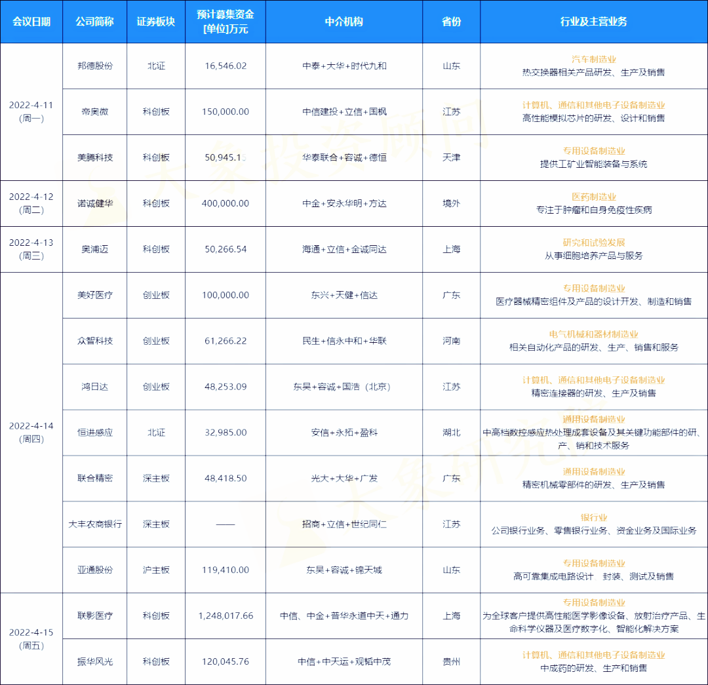Click the amount 16,546.02
This screenshot has height=685, width=708.
pos(226,66)
